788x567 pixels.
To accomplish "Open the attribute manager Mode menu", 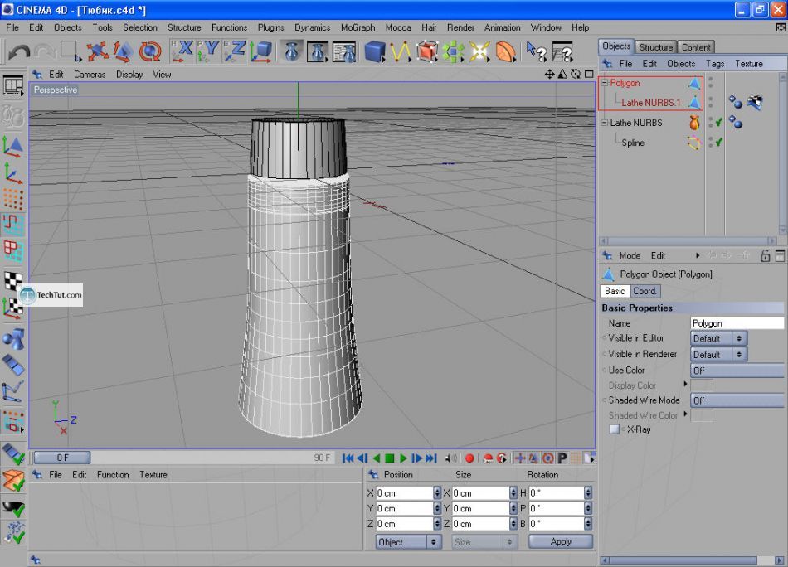I will [630, 255].
